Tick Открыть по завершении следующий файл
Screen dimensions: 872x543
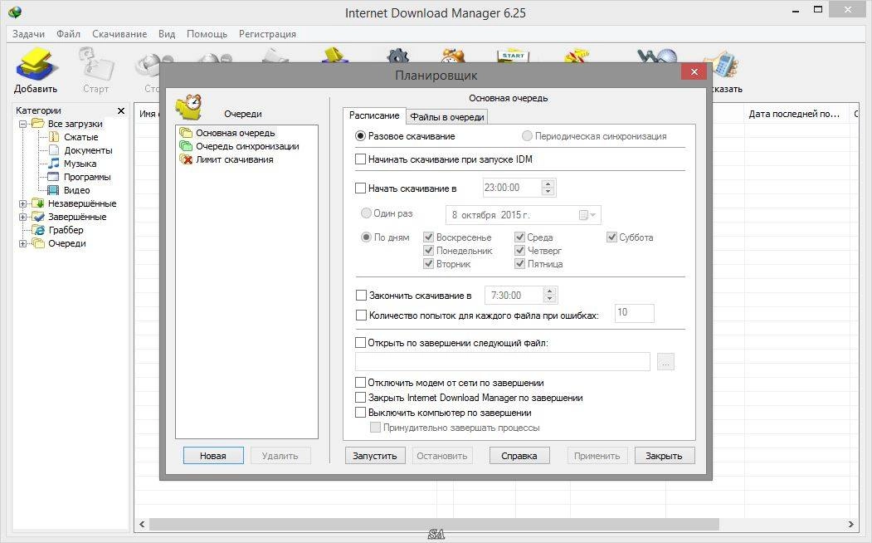pos(360,343)
